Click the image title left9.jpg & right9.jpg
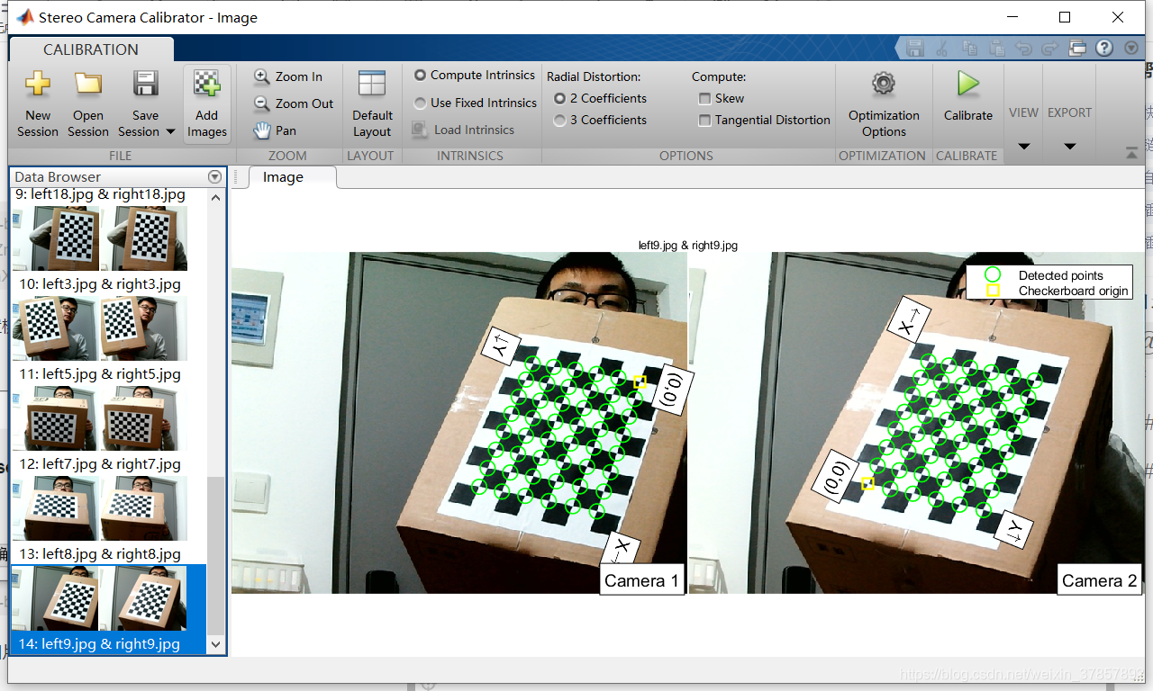The image size is (1153, 691). [x=688, y=245]
